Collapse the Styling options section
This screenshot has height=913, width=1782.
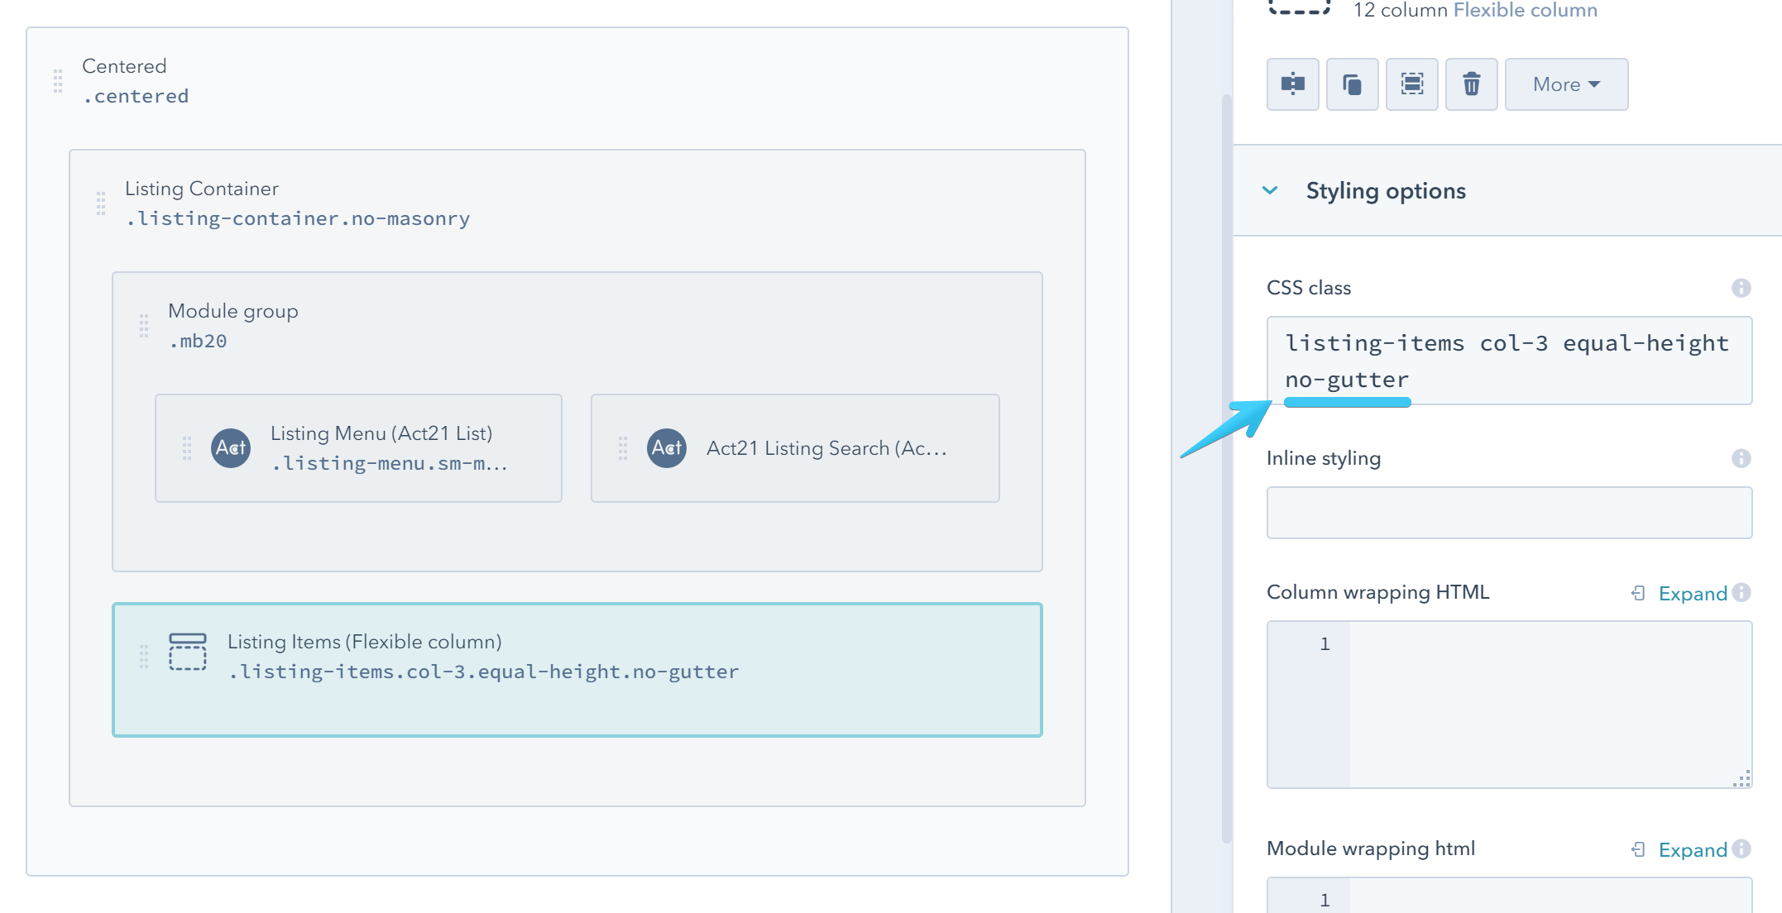click(1270, 191)
